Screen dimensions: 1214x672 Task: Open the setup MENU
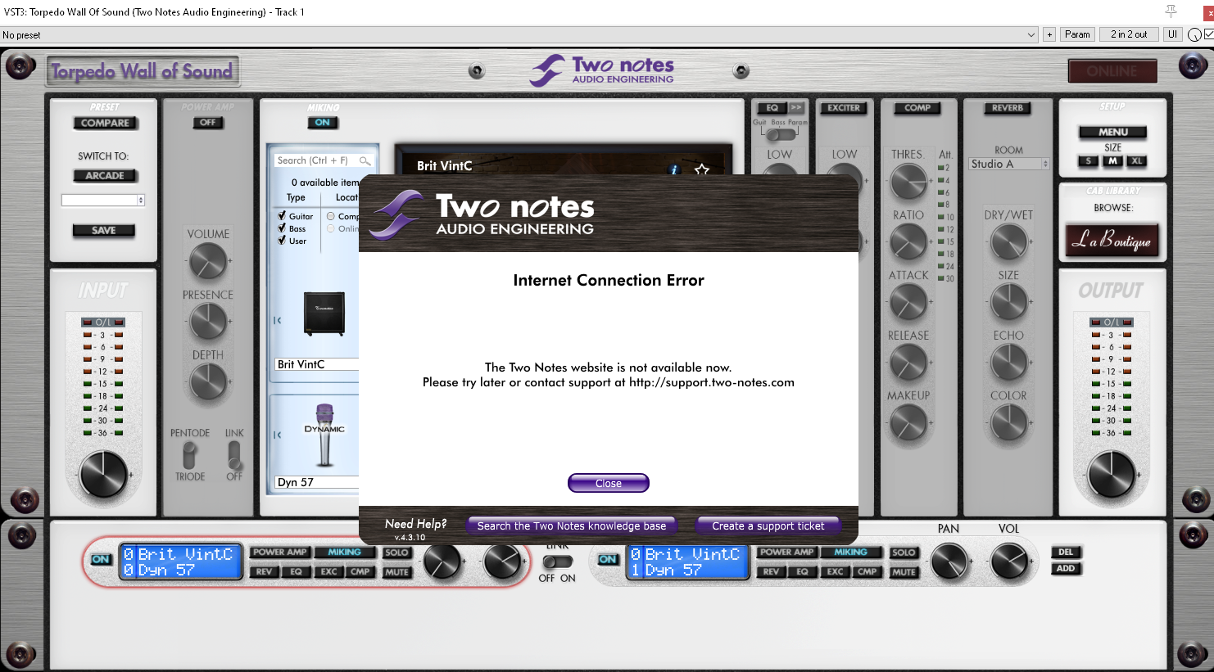pyautogui.click(x=1112, y=132)
